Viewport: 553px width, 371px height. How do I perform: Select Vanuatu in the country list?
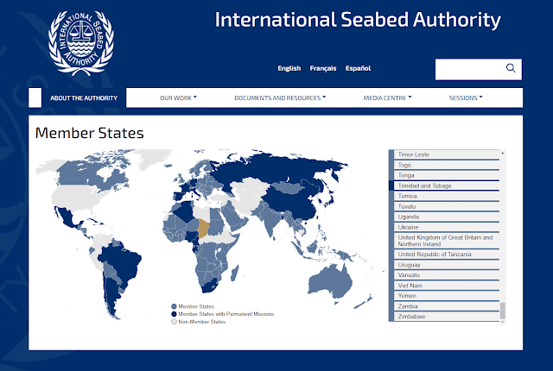click(x=447, y=275)
